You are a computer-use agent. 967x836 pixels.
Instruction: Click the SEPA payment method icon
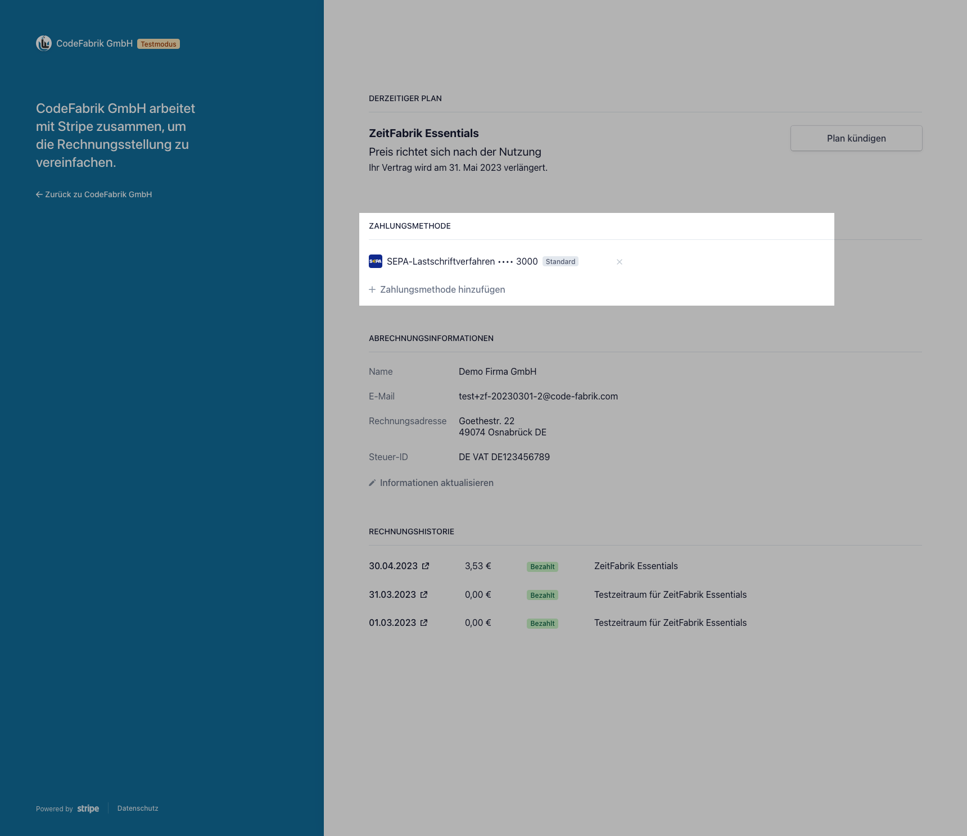point(376,261)
